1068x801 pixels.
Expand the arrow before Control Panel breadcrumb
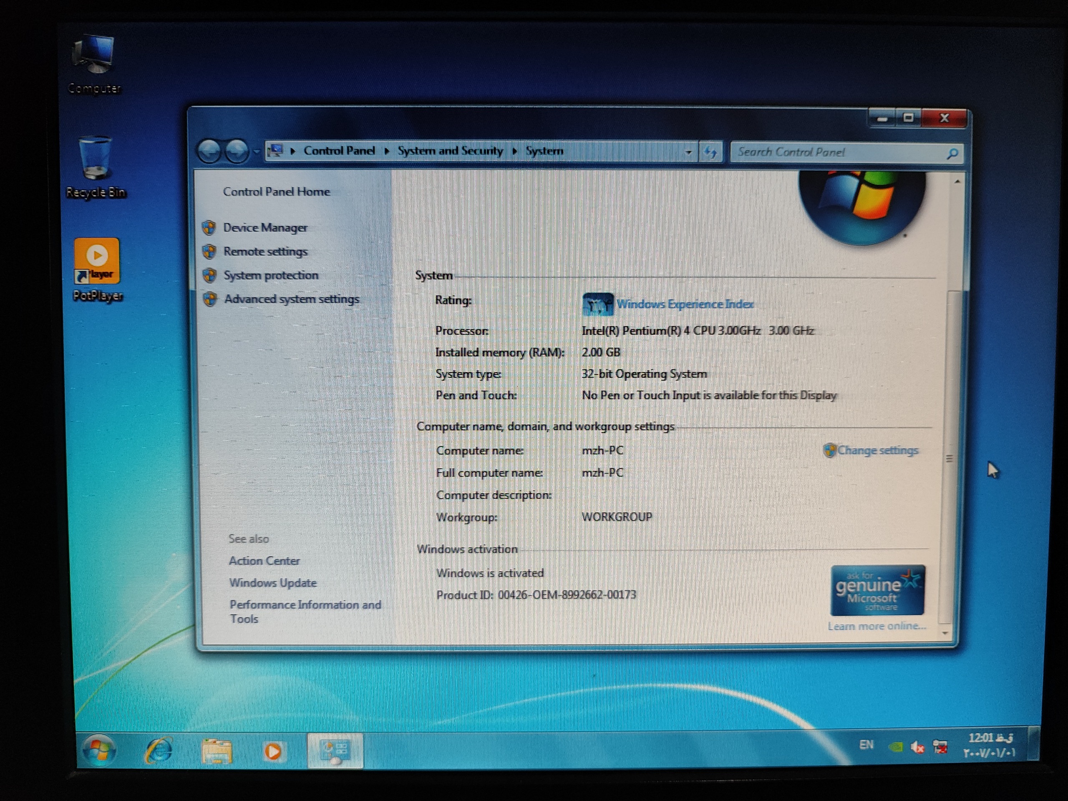pyautogui.click(x=292, y=151)
